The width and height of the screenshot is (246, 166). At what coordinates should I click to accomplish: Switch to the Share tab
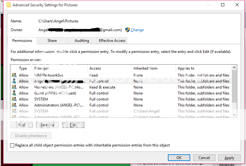click(52, 41)
